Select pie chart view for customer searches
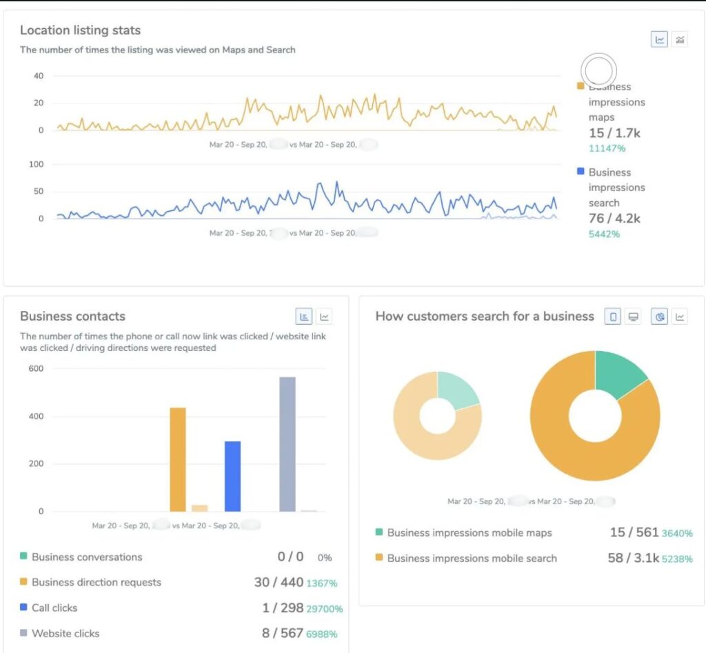 (659, 317)
